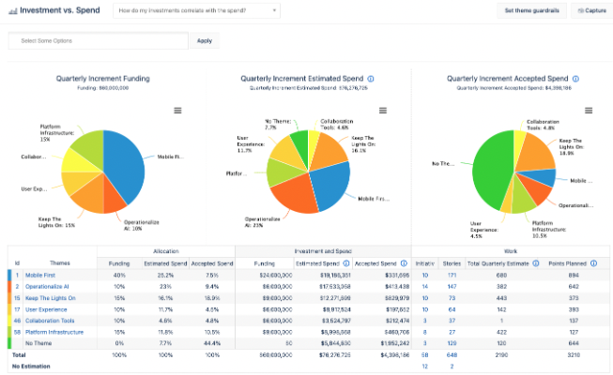Screen dimensions: 613x375
Task: Open the Collaboration Tools theme link
Action: pos(50,321)
